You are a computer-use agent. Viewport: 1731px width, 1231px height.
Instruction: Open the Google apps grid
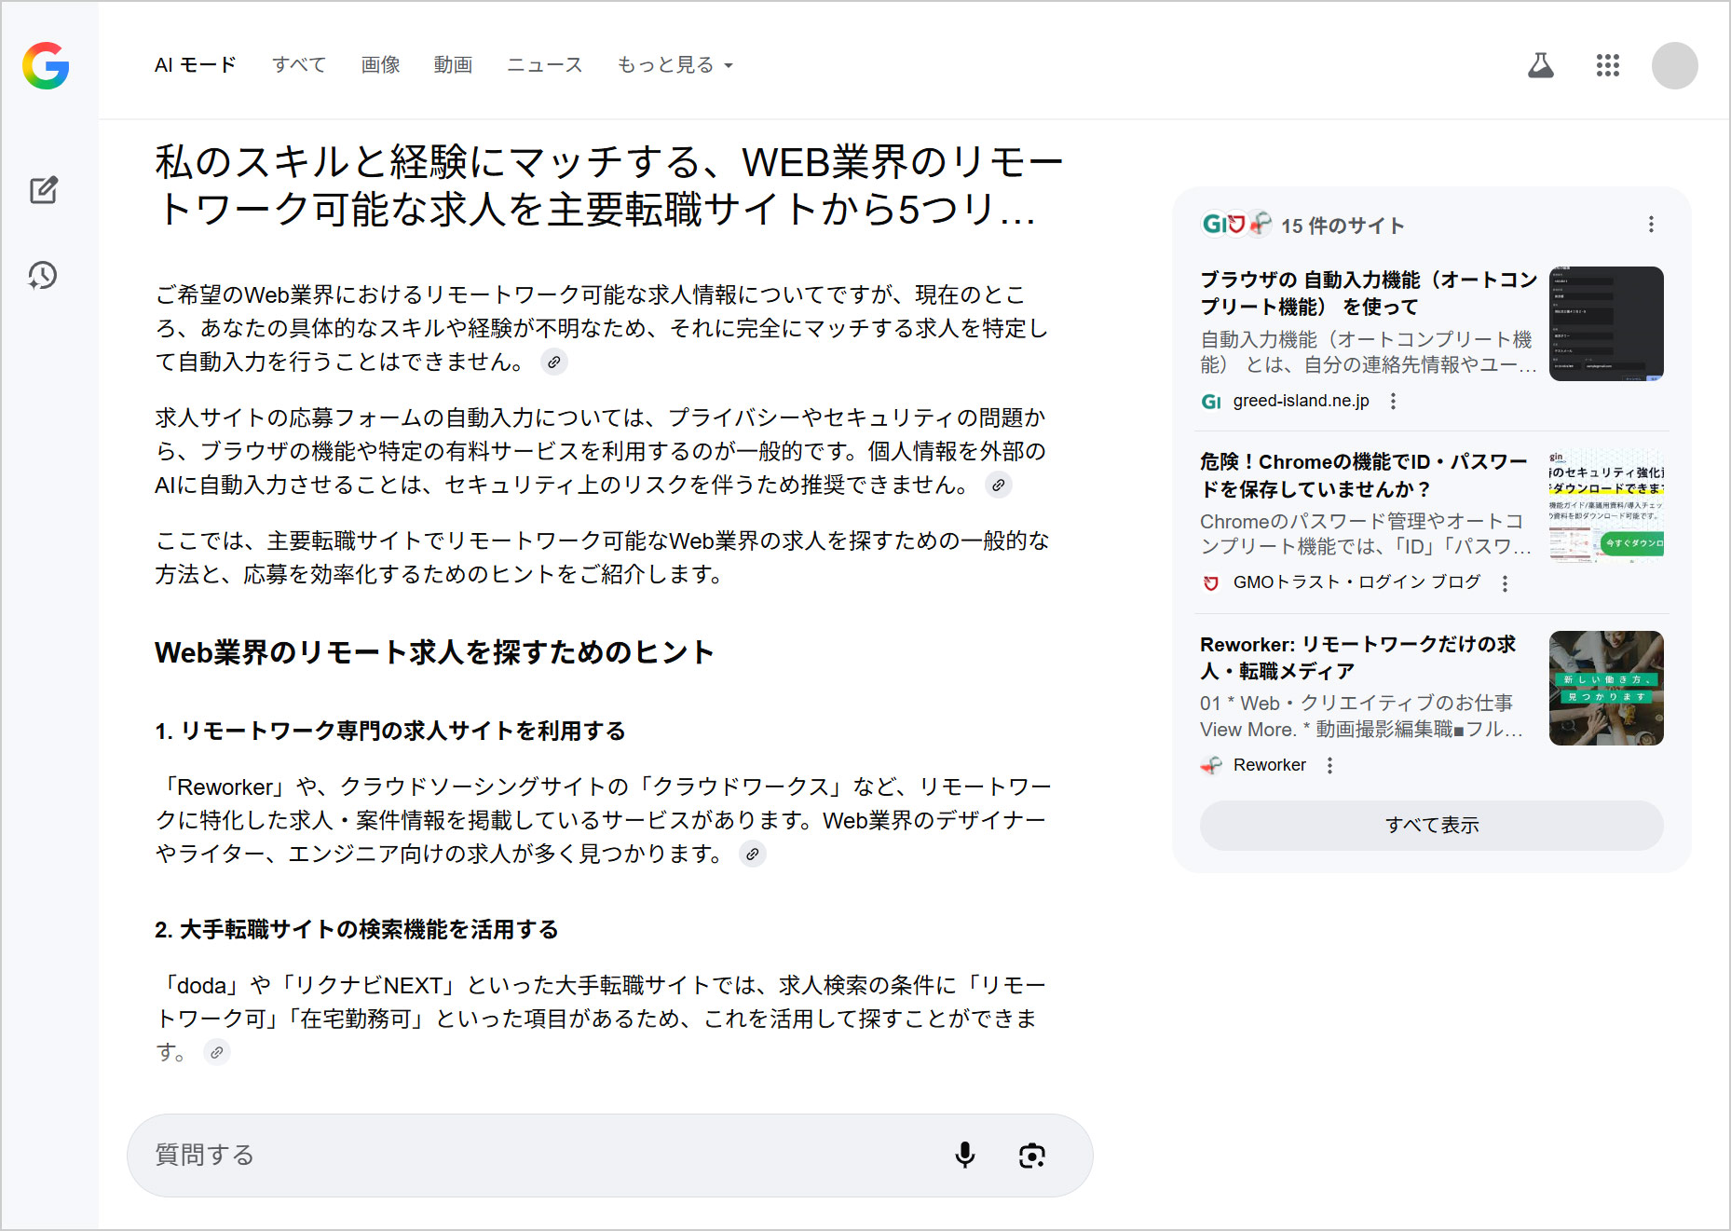(1609, 65)
